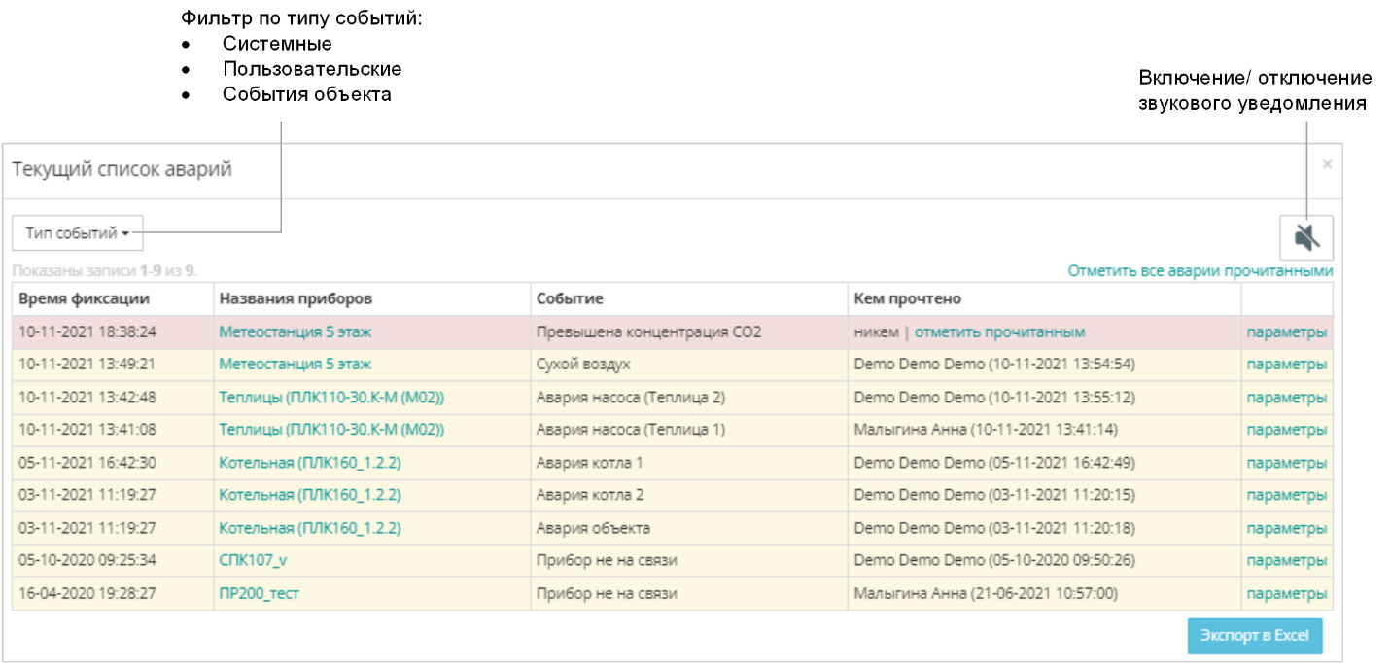Open the Тип событий filter dropdown
The height and width of the screenshot is (663, 1391).
(78, 233)
